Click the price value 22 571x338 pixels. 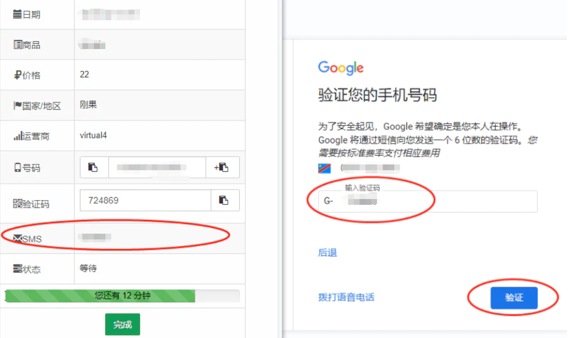[x=84, y=75]
